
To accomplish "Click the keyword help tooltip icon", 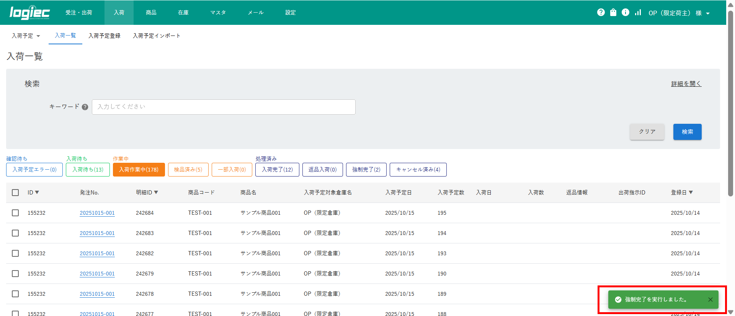I will 85,107.
